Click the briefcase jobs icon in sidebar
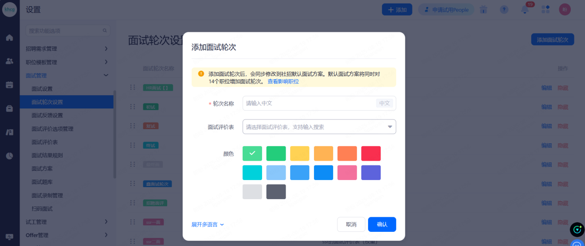The image size is (585, 246). (x=9, y=108)
